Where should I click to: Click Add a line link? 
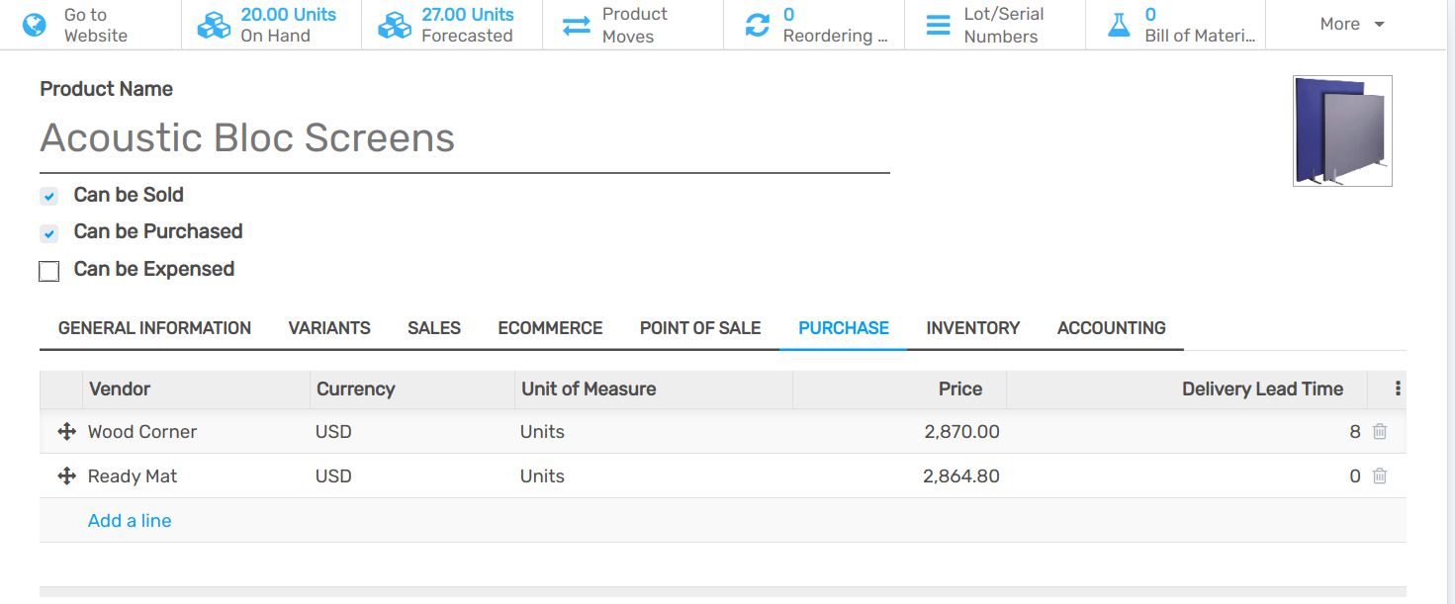pos(130,521)
